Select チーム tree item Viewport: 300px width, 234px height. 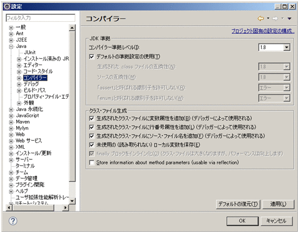22,172
